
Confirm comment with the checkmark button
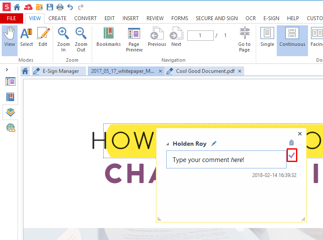click(x=292, y=155)
